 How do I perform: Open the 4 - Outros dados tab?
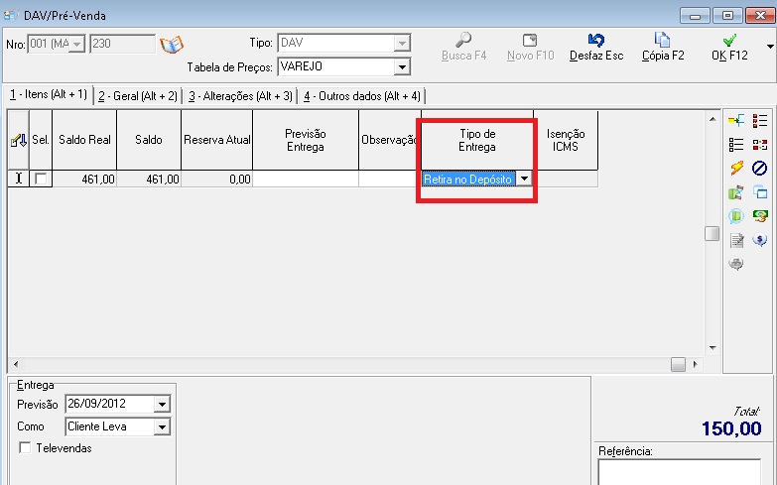(x=362, y=96)
